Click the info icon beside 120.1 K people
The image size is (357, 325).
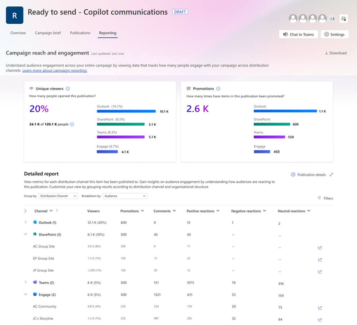click(x=72, y=124)
